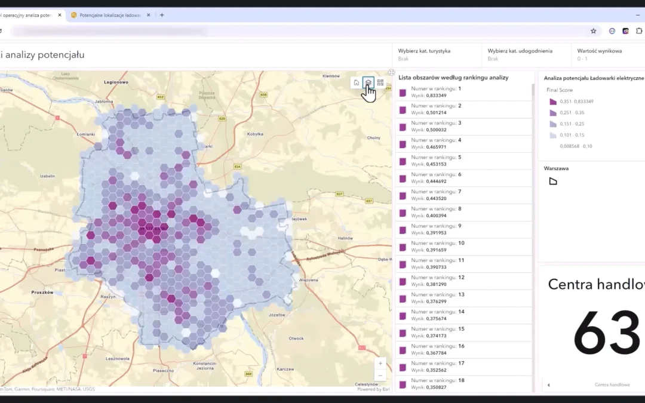Expand the map with the corner fullscreen icon
This screenshot has height=403, width=645.
click(x=391, y=72)
